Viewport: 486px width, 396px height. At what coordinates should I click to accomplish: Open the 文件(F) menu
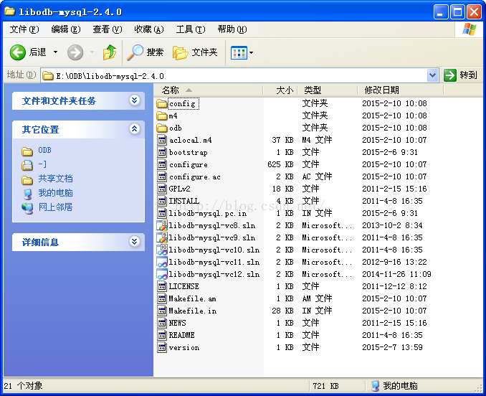pos(24,29)
